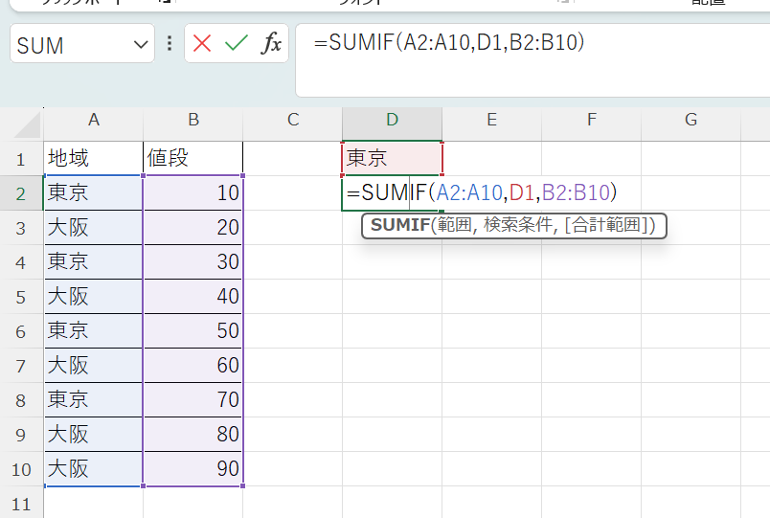This screenshot has width=770, height=518.
Task: Cancel the formula entry with the red X
Action: (x=202, y=44)
